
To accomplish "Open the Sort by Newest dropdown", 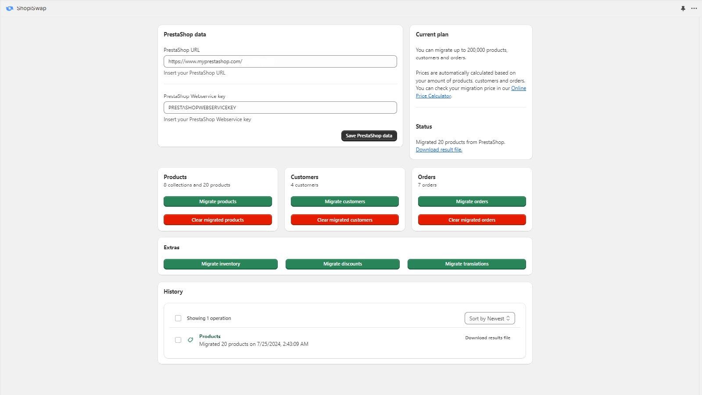I will pos(489,318).
